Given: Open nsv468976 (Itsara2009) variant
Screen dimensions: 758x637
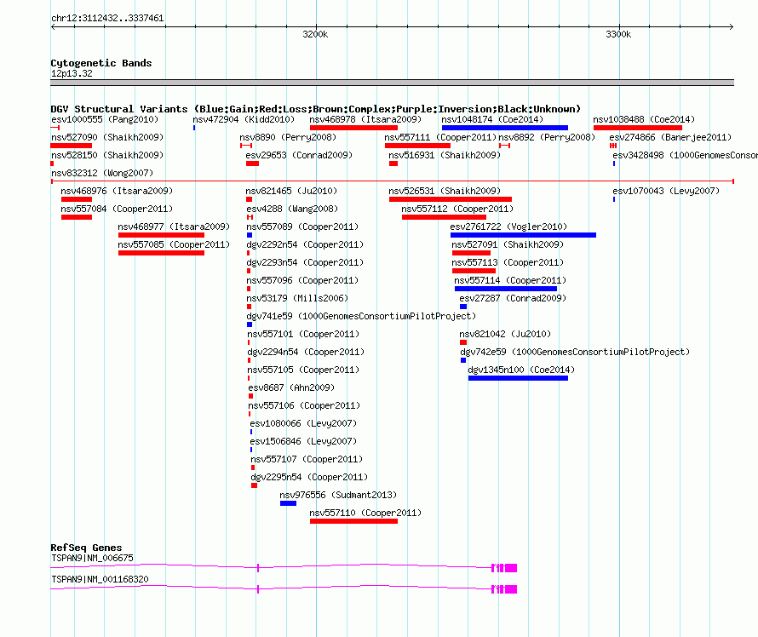Looking at the screenshot, I should click(117, 191).
